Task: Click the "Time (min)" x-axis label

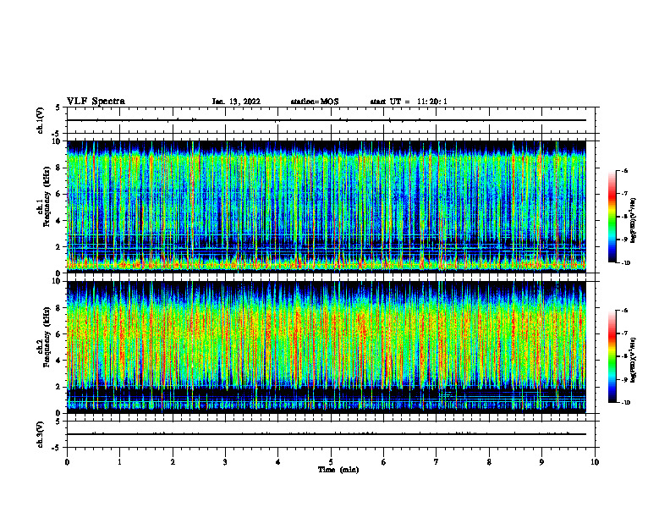Action: coord(338,470)
